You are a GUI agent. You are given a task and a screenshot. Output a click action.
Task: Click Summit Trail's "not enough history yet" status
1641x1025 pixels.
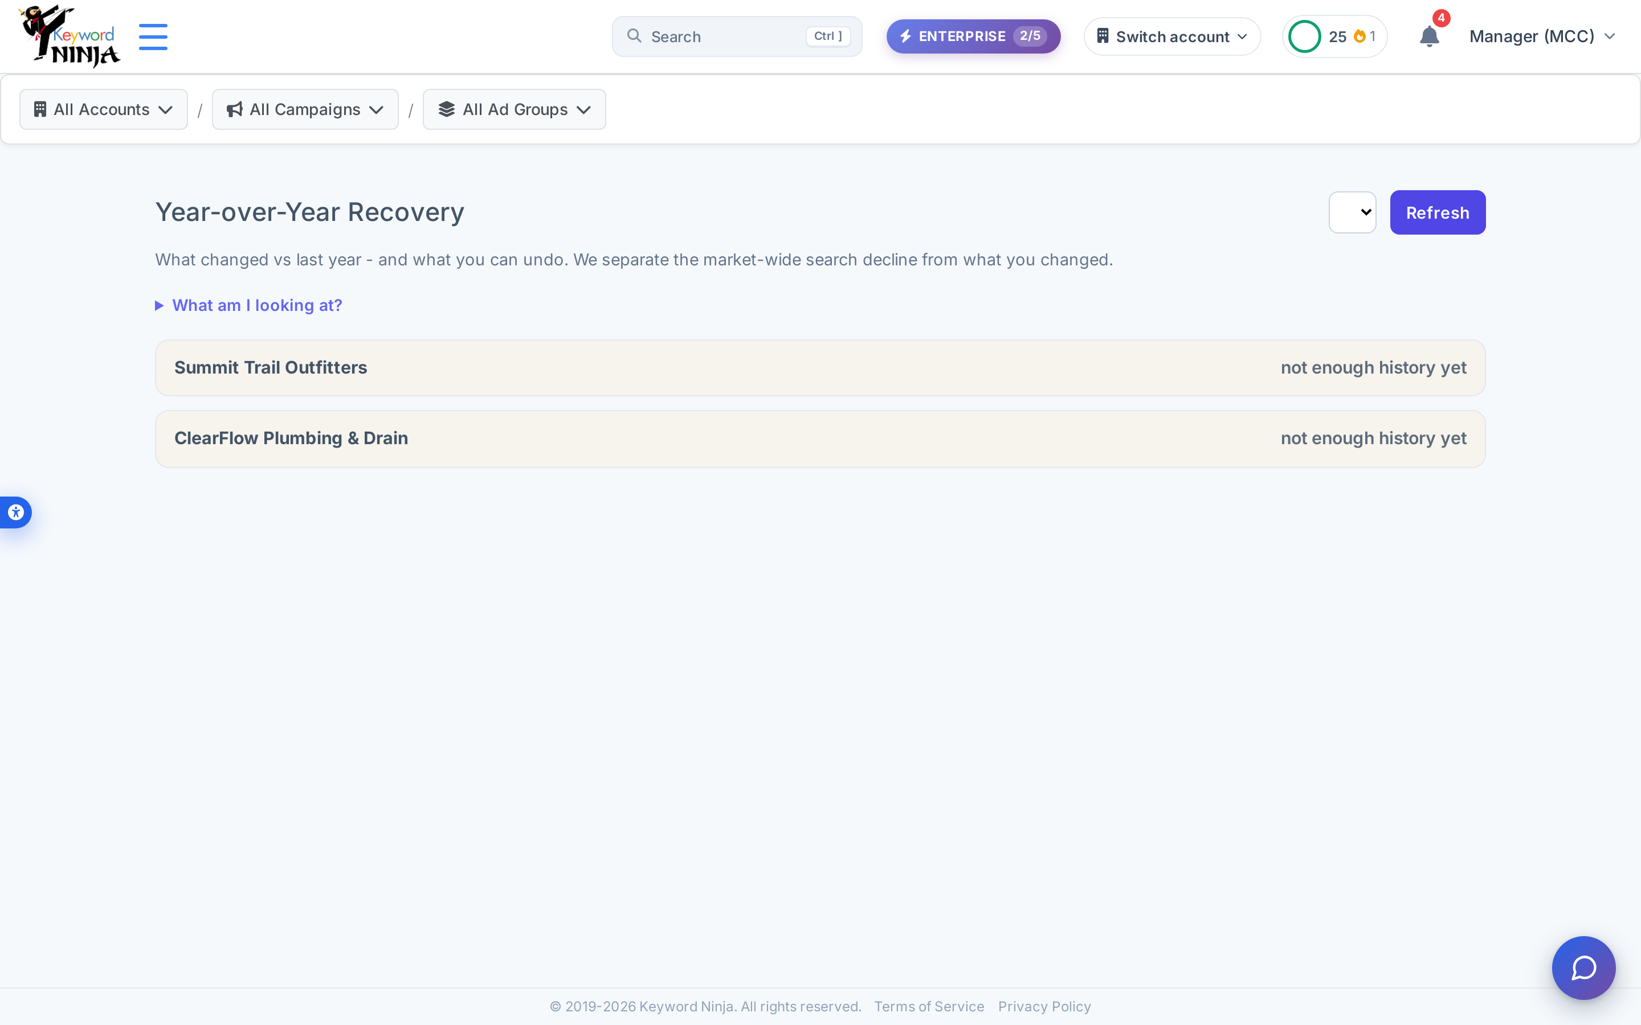coord(1373,367)
